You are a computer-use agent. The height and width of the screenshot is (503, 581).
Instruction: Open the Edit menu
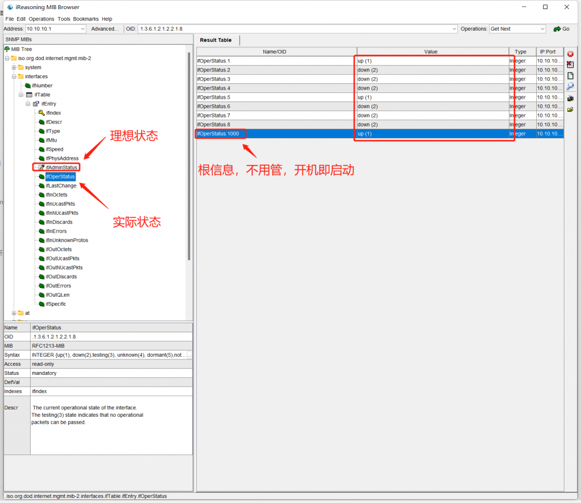(21, 19)
